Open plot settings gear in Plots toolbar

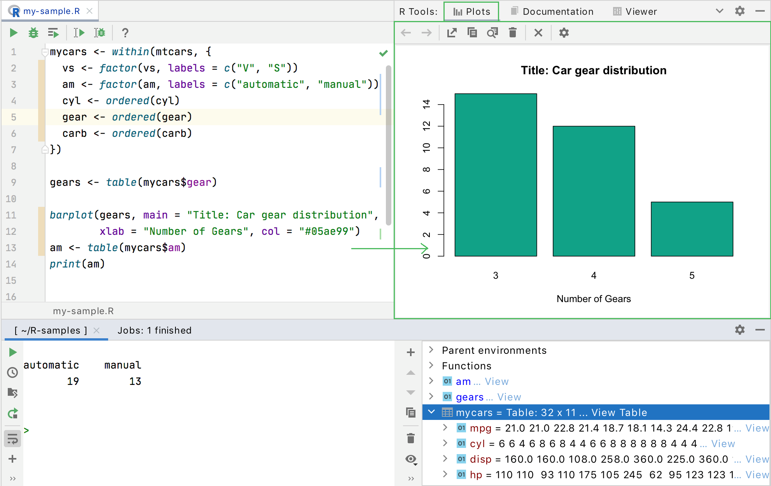pyautogui.click(x=564, y=33)
